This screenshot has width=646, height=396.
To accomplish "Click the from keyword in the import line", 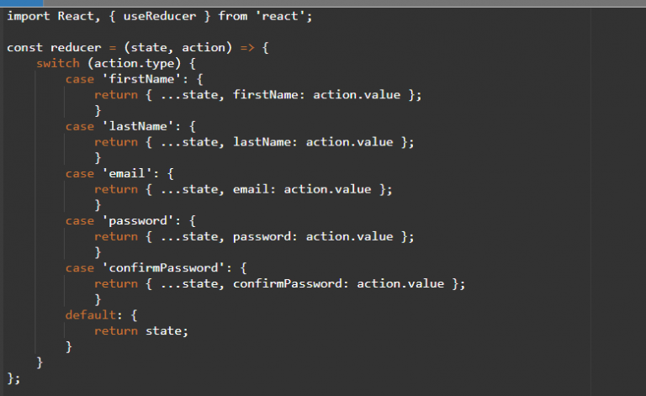I will coord(233,16).
